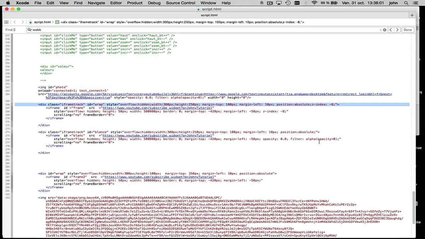425x239 pixels.
Task: Click the john user menu
Action: (393, 3)
